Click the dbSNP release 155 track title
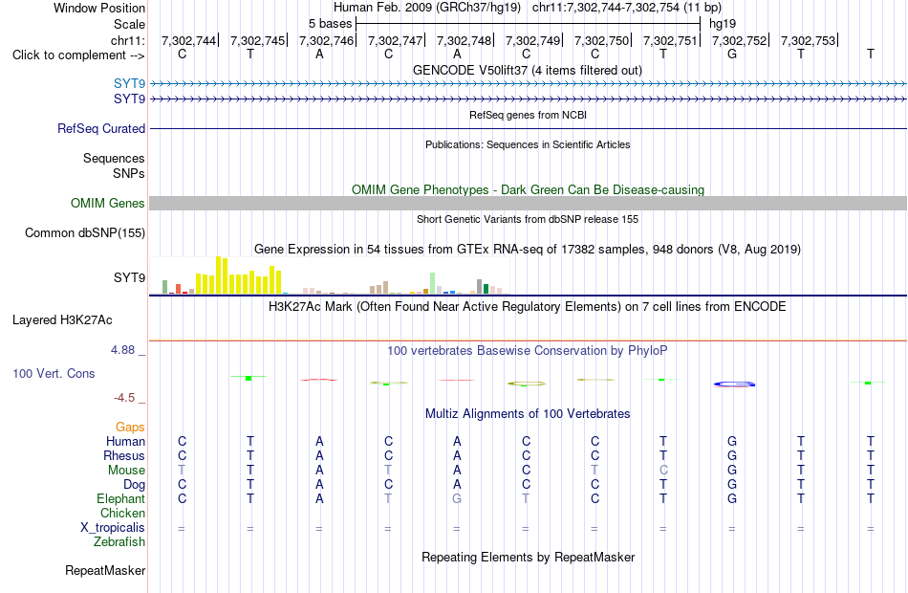Viewport: 908px width, 593px height. click(x=528, y=220)
